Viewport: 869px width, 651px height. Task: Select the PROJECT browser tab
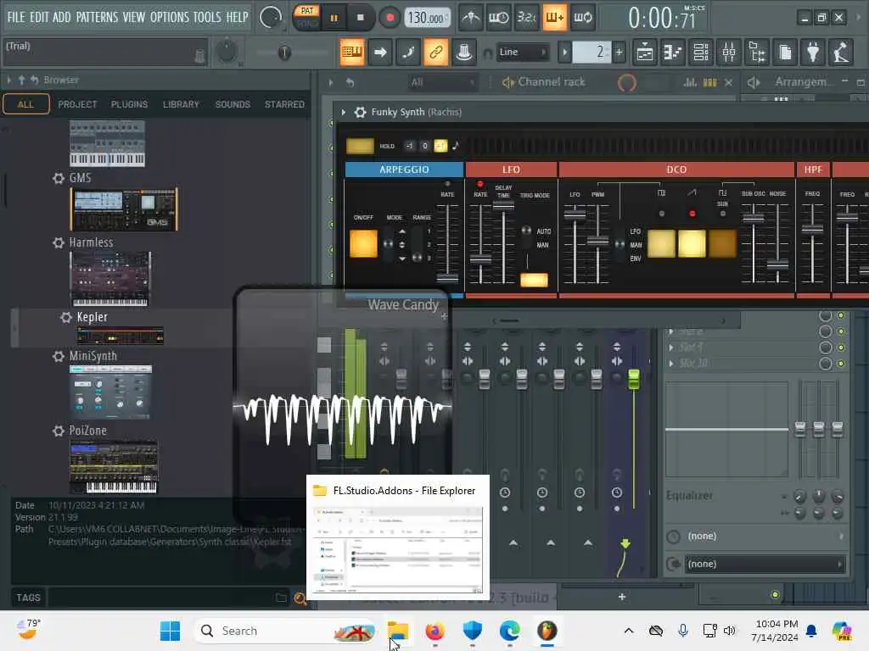click(x=77, y=104)
